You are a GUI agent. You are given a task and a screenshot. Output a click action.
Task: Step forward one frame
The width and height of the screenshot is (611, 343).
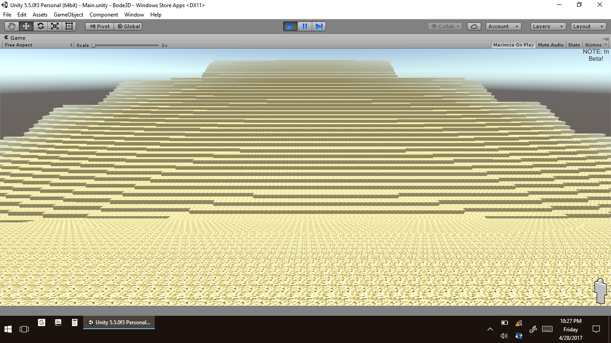click(319, 26)
